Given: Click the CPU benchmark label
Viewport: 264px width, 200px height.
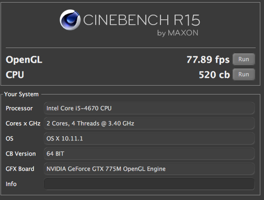Looking at the screenshot, I should point(15,75).
